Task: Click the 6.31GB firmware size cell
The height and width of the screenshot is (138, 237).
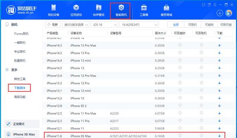Action: click(x=160, y=76)
